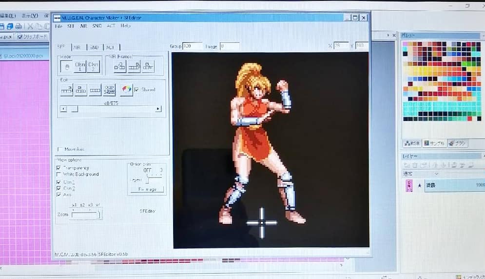Switch to Clsn 1 collision mode
485x279 pixels.
click(80, 66)
